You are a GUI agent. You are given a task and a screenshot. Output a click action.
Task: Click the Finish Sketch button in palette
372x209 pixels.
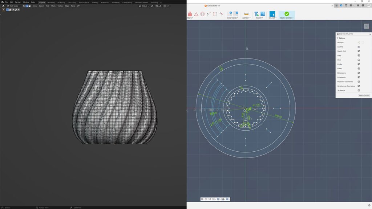click(364, 95)
